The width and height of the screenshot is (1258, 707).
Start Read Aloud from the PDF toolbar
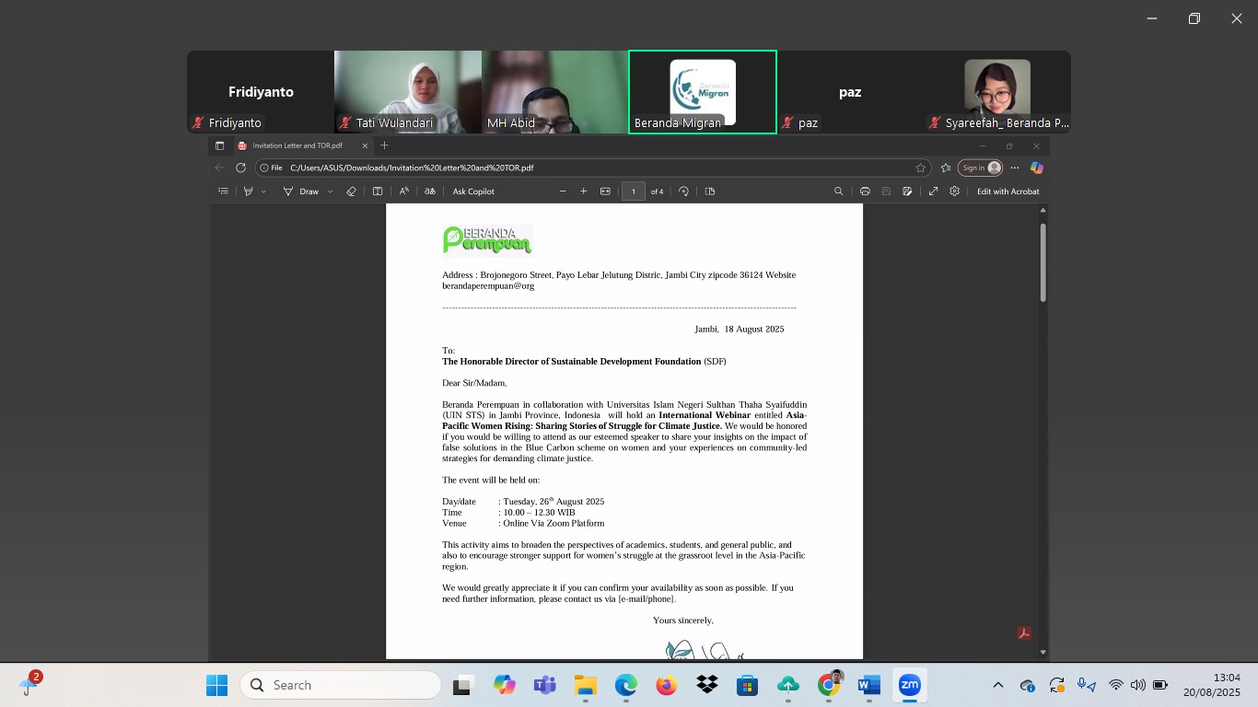pyautogui.click(x=403, y=191)
